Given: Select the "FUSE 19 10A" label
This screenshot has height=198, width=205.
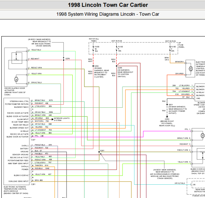Looking at the screenshot, I should click(x=97, y=49).
